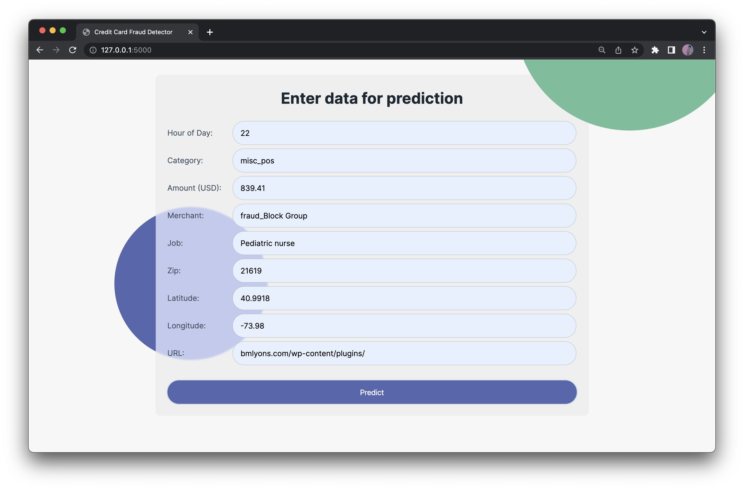Viewport: 744px width, 490px height.
Task: Toggle the browser side panel icon
Action: tap(671, 50)
